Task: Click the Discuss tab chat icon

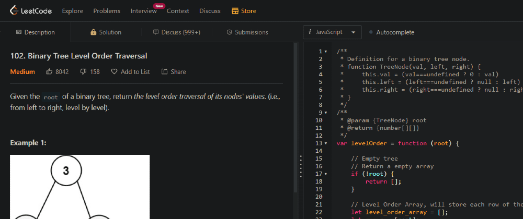Action: pyautogui.click(x=155, y=32)
